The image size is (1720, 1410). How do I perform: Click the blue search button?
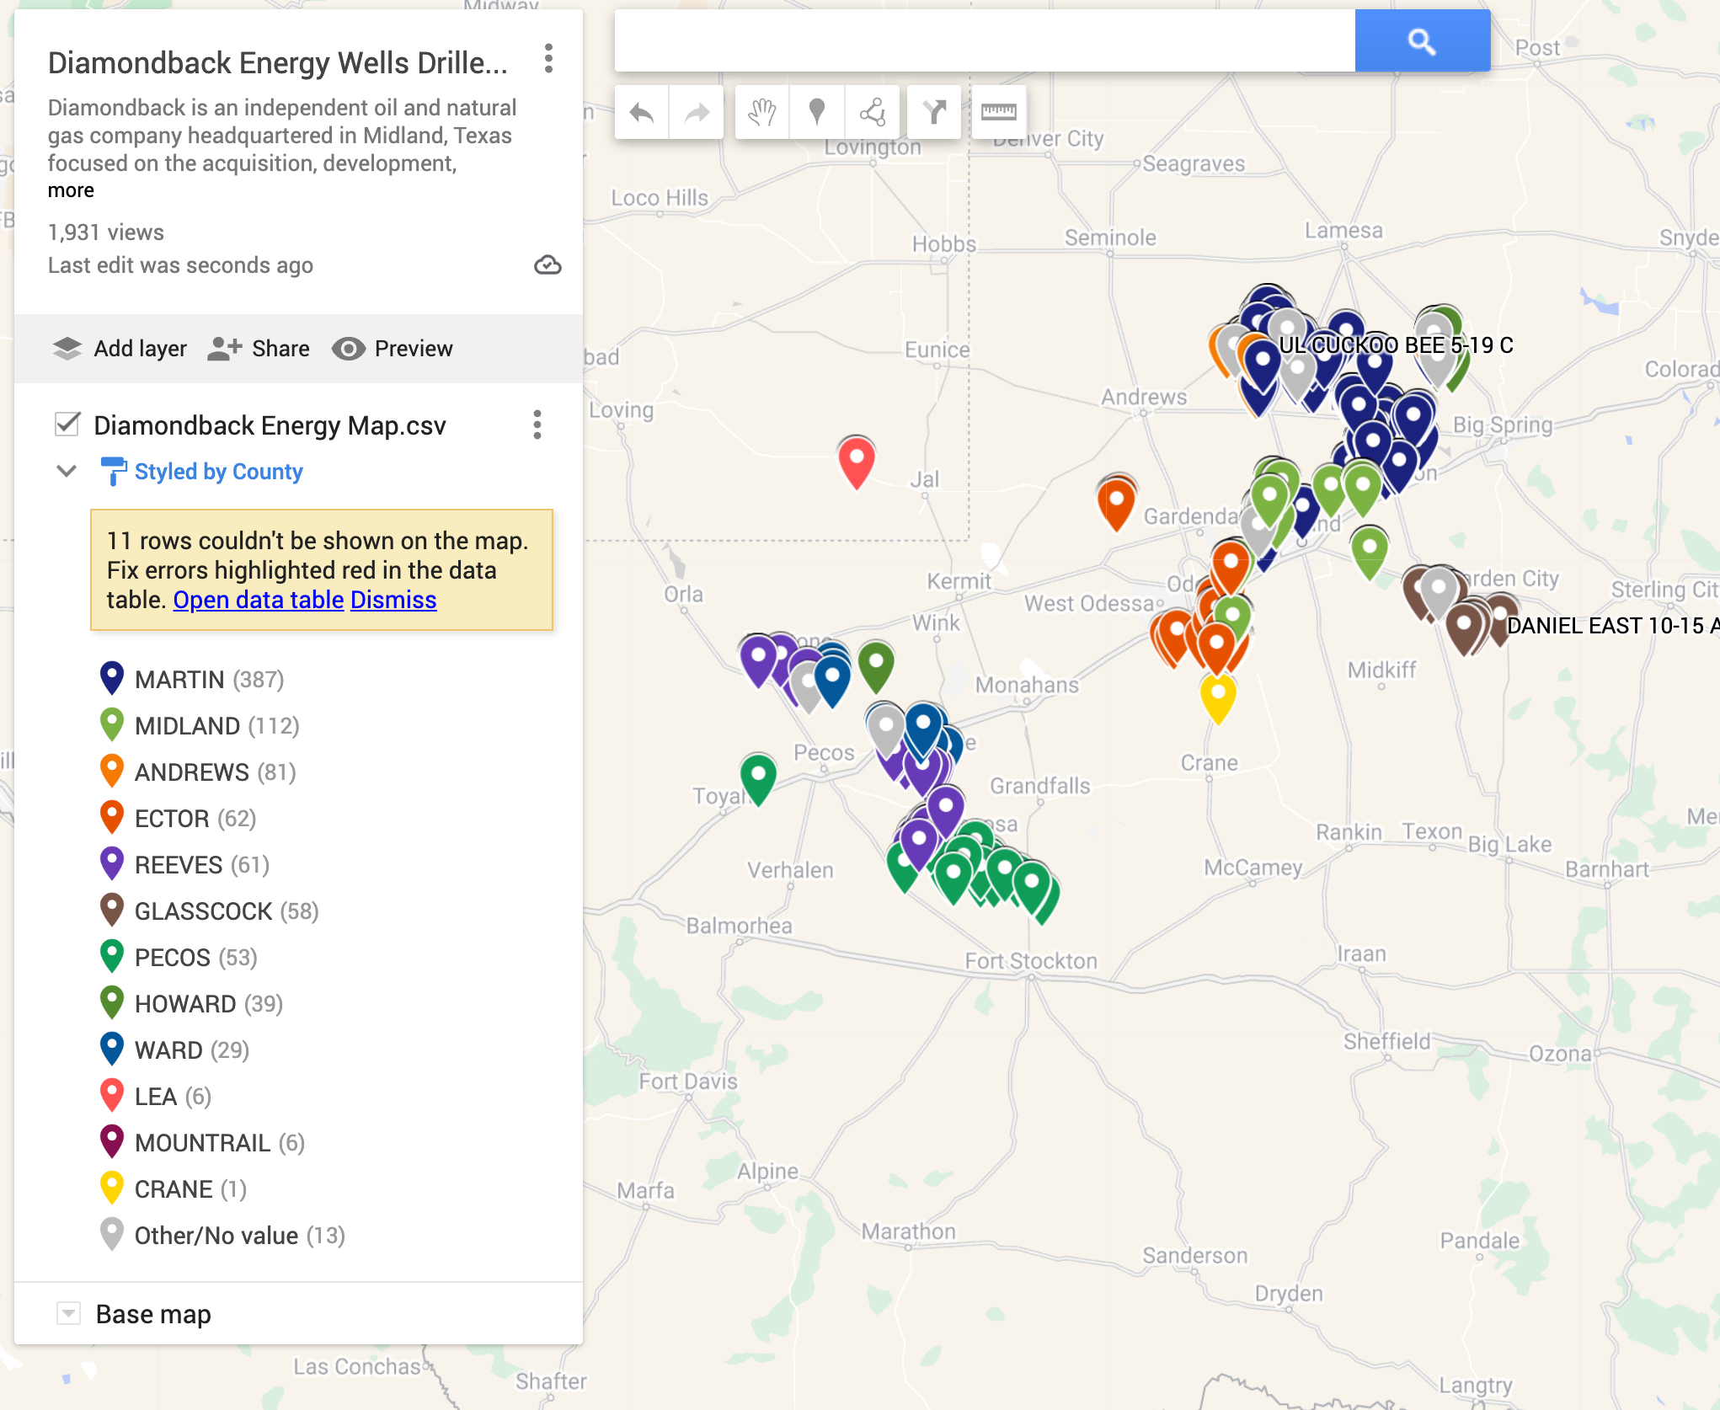coord(1422,40)
